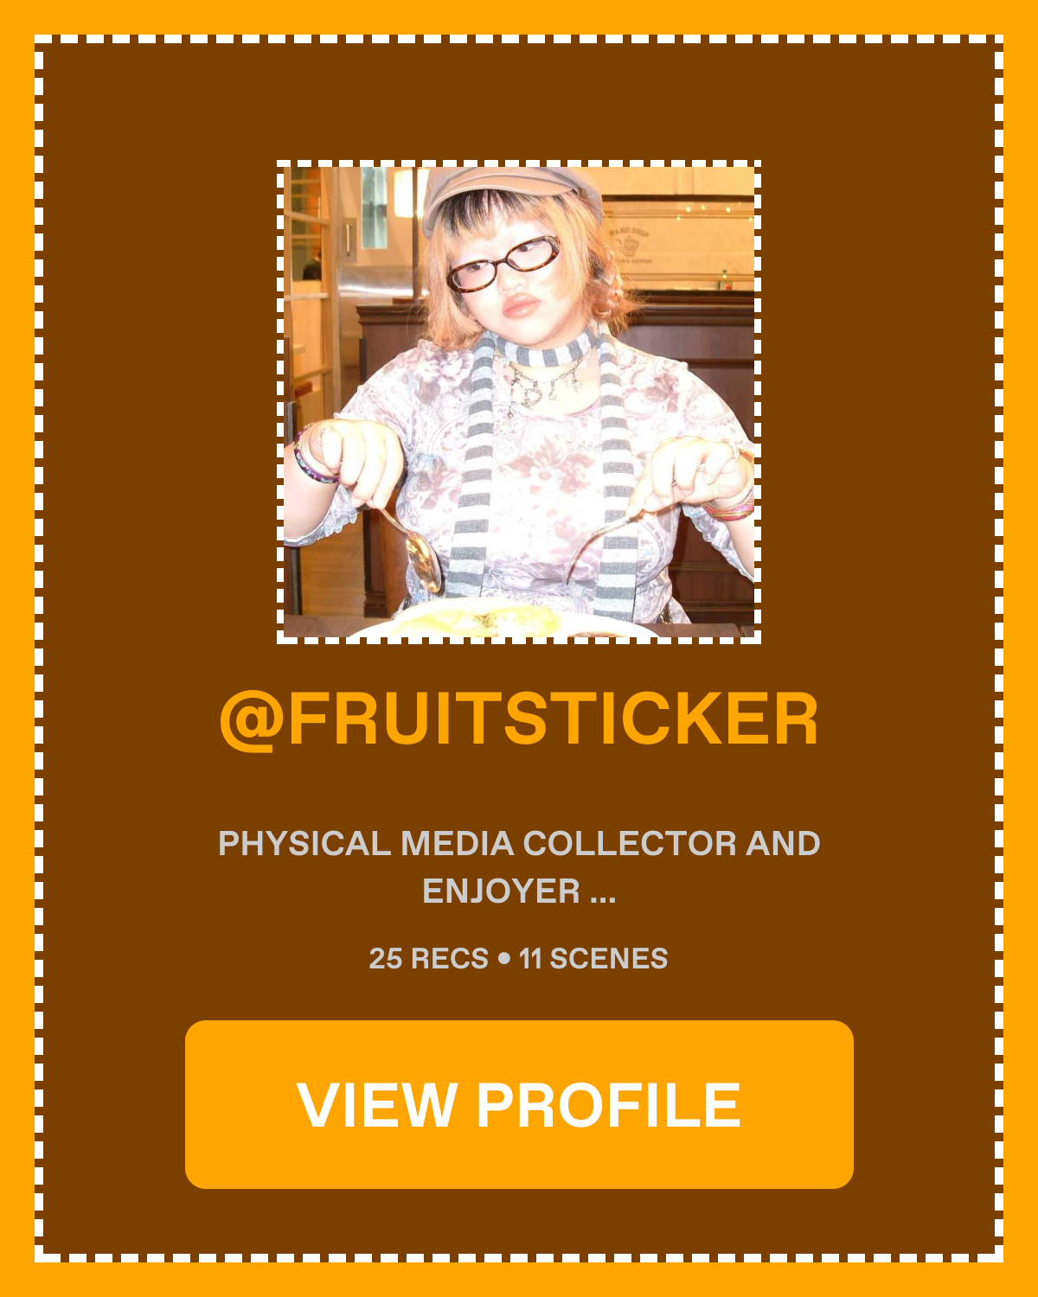
Task: Click the cap in the profile photo
Action: 510,192
